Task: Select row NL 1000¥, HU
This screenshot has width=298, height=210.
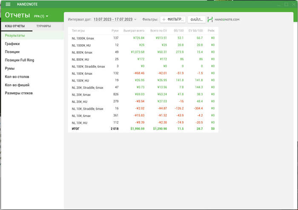Action: 143,45
